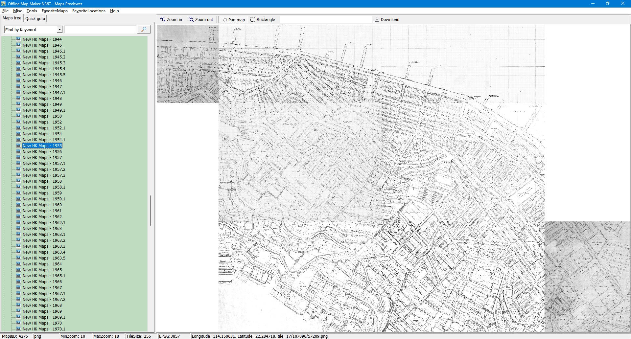Image resolution: width=631 pixels, height=339 pixels.
Task: Select the Zoom out tool
Action: [x=200, y=20]
